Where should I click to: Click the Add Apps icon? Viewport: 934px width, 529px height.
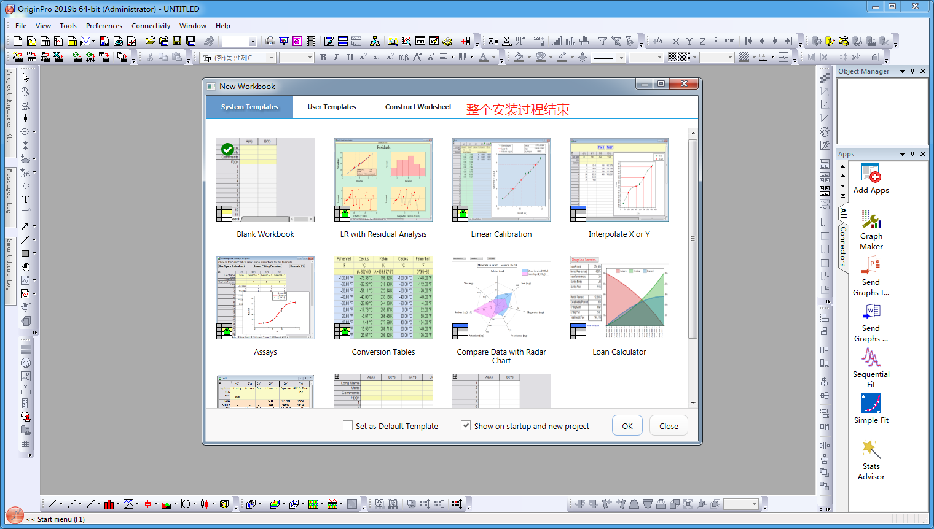[x=871, y=174]
